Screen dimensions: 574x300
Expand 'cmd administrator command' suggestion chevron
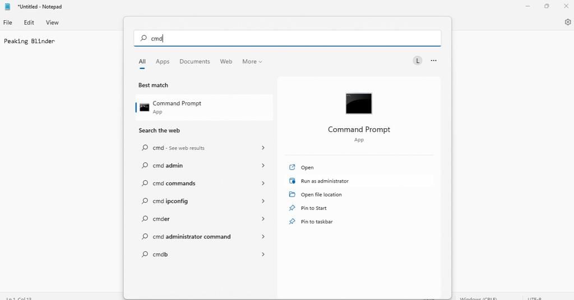click(x=263, y=236)
